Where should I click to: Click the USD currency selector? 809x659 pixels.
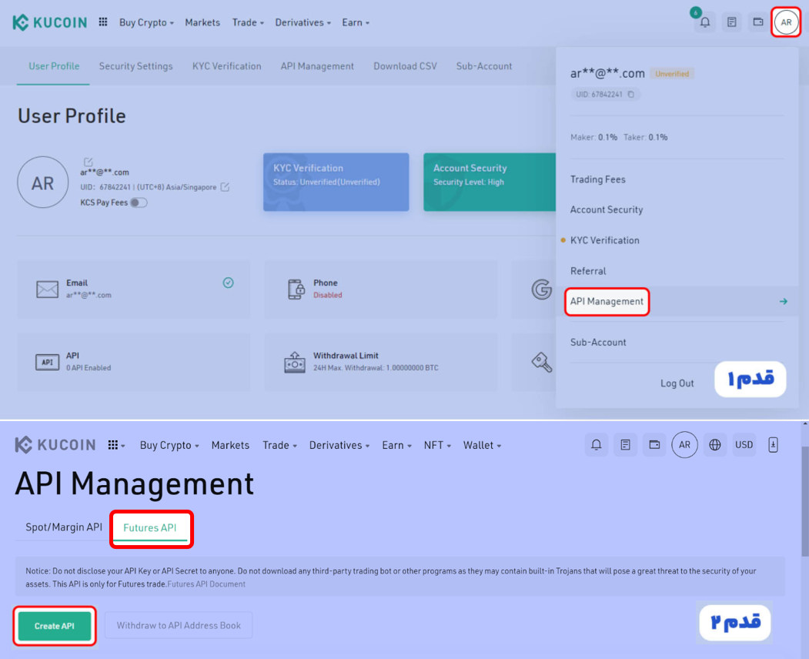coord(744,445)
